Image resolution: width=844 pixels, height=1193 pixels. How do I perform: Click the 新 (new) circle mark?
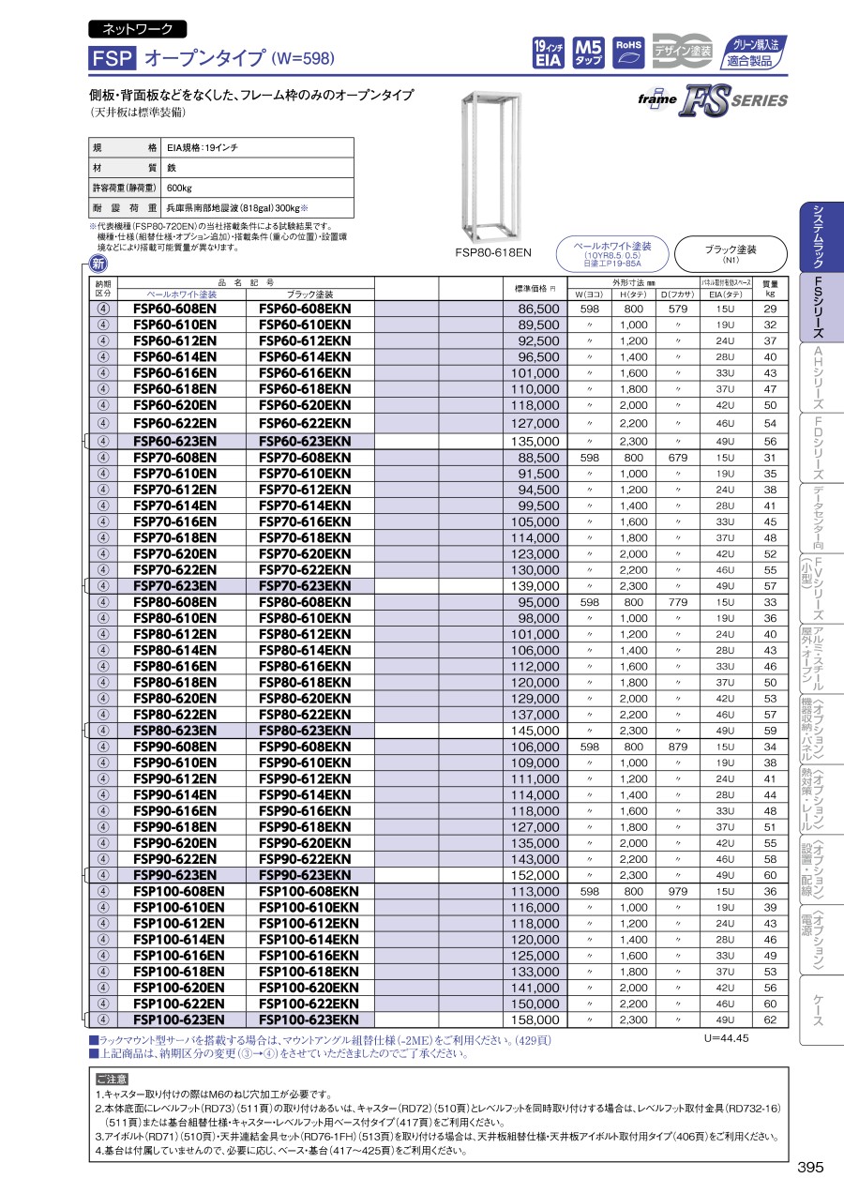tap(96, 263)
